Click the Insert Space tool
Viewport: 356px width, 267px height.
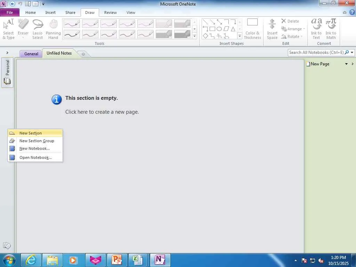[272, 29]
